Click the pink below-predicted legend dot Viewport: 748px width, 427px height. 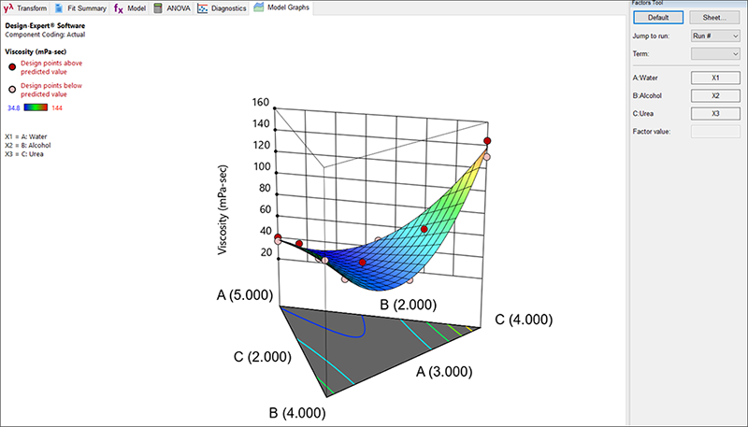coord(11,90)
